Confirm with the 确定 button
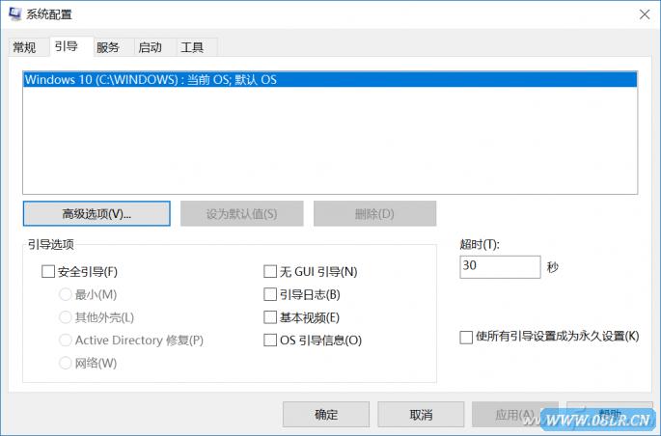The image size is (661, 436). click(326, 415)
